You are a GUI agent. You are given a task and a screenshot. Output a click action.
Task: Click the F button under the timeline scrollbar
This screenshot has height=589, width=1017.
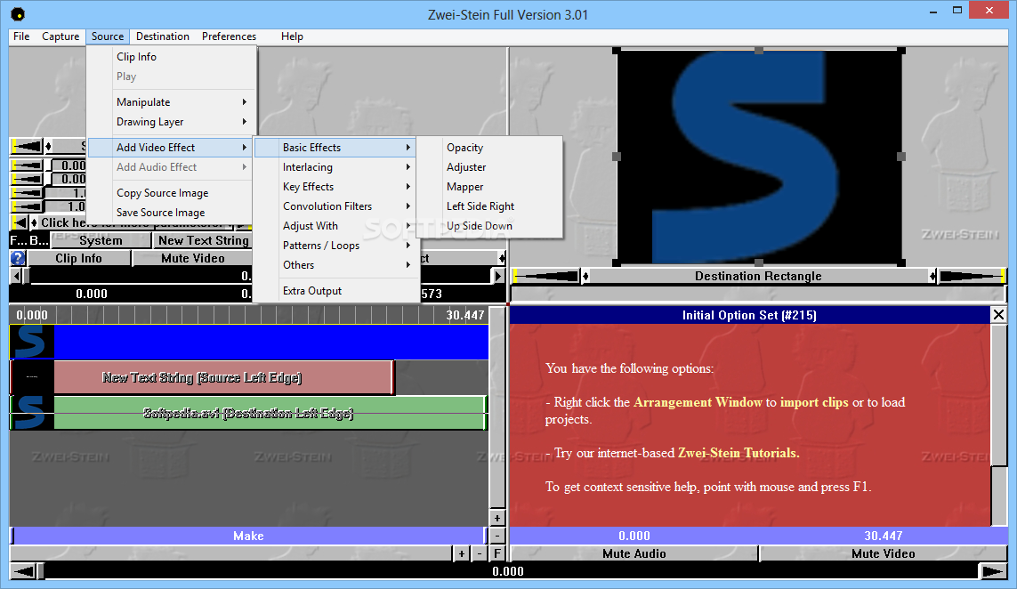pos(496,553)
